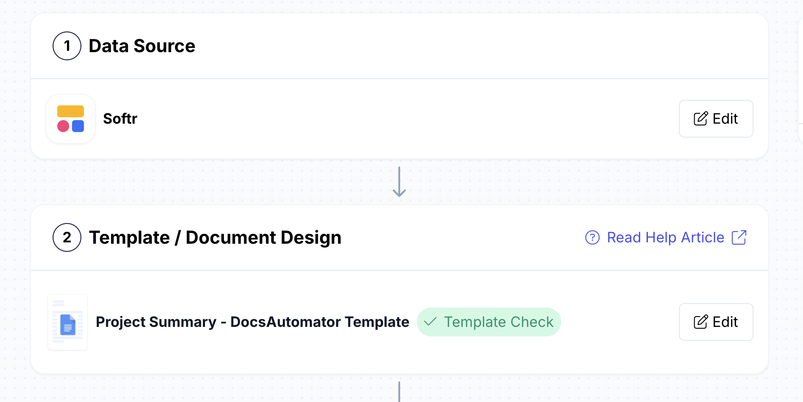This screenshot has width=803, height=402.
Task: Click the external link icon beside Help Article
Action: pyautogui.click(x=739, y=237)
